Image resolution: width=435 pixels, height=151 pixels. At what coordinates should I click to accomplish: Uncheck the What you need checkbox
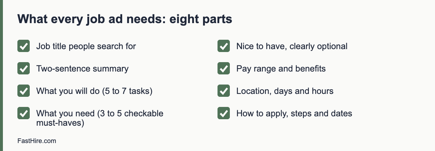[x=24, y=113]
